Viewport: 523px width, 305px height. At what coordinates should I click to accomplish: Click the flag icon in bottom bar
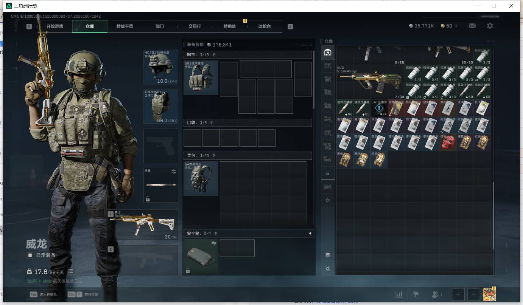[416, 294]
